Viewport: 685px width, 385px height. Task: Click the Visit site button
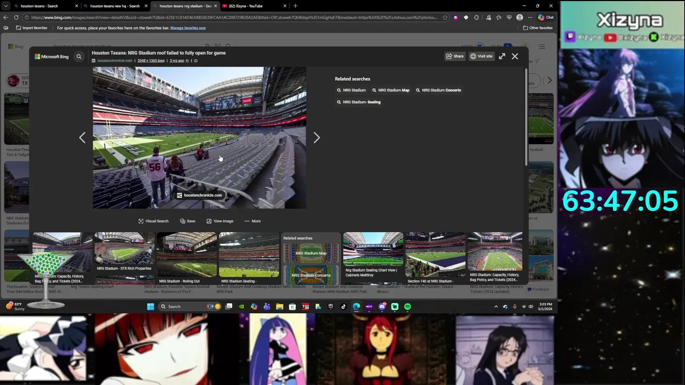[x=482, y=56]
